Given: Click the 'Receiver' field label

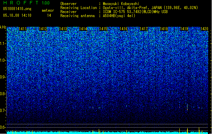Looking at the screenshot, I should pos(68,12).
